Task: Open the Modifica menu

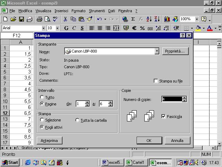Action: tap(25, 11)
